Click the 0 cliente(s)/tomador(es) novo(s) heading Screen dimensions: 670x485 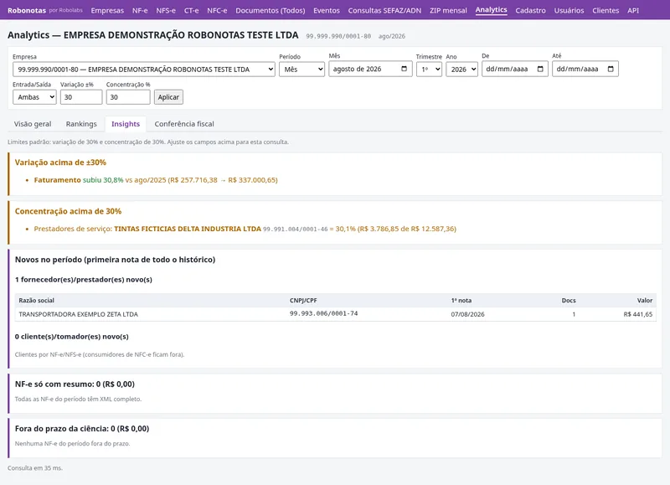coord(72,336)
